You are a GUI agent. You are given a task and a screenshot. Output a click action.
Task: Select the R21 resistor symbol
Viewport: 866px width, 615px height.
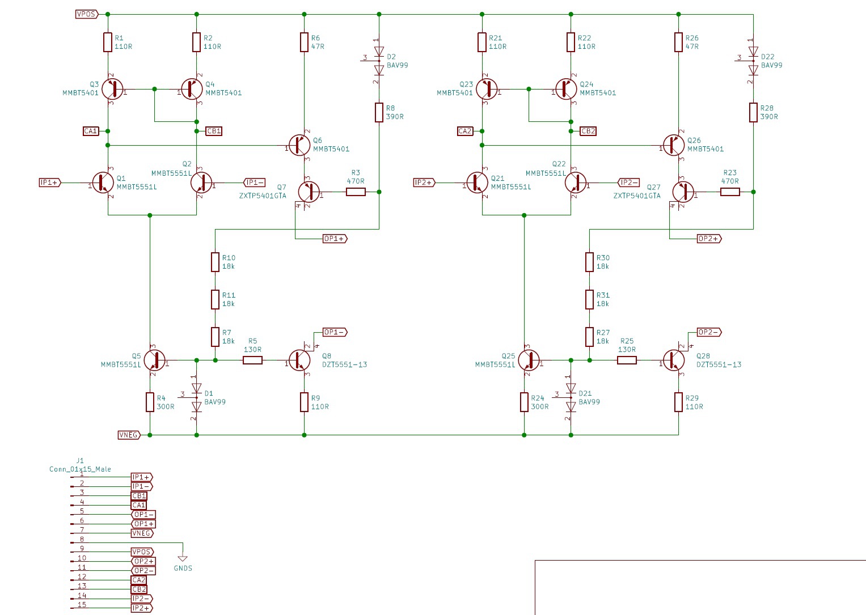[x=482, y=43]
